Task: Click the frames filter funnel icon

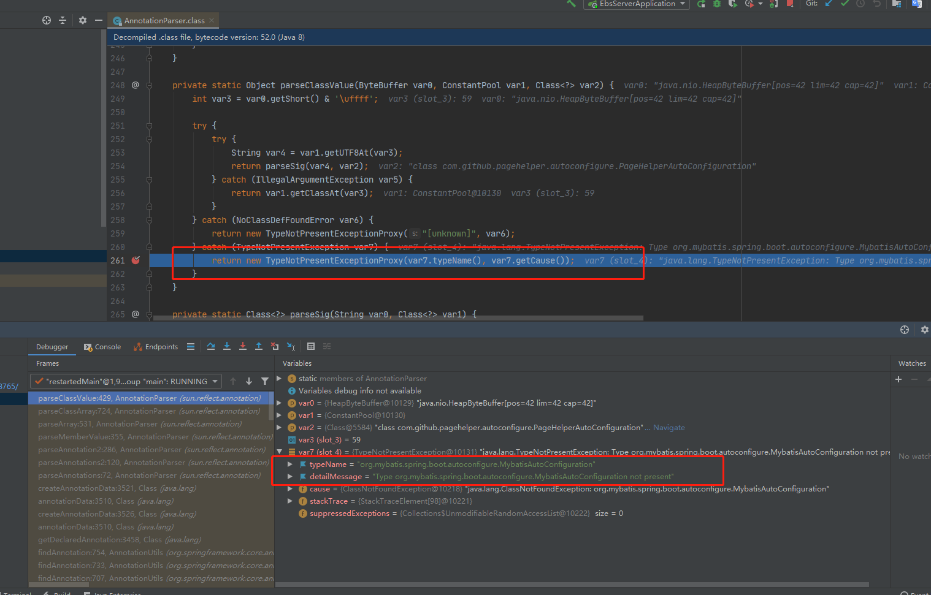Action: pyautogui.click(x=265, y=381)
